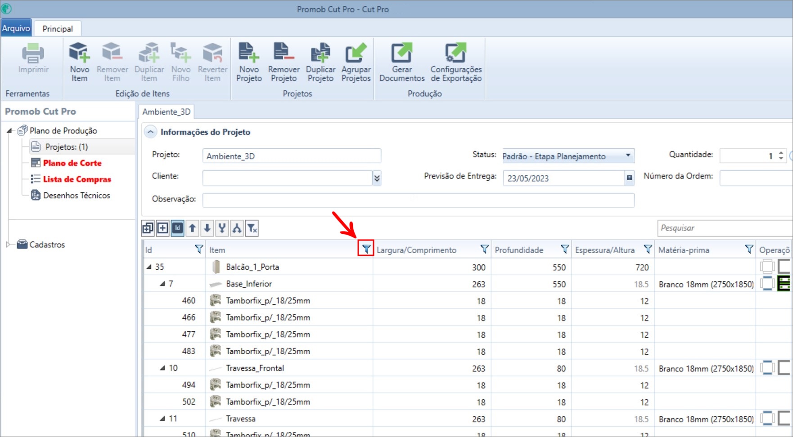Viewport: 793px width, 437px height.
Task: Open filter on the Item column
Action: [366, 249]
